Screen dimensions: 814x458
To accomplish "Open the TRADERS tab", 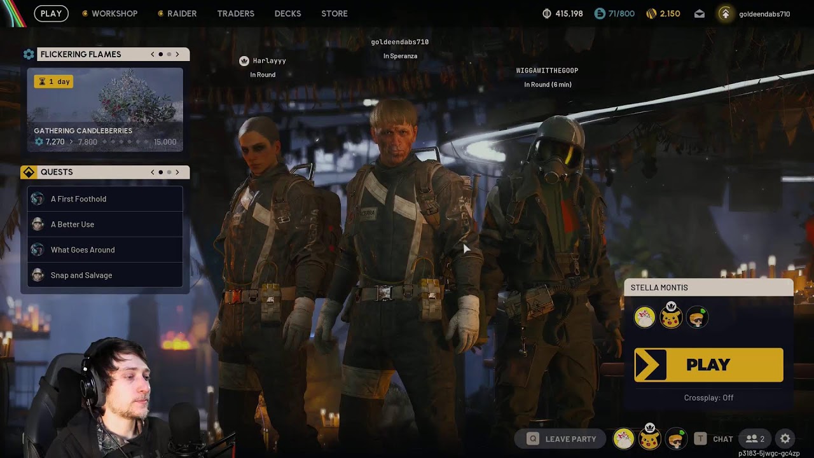I will tap(235, 13).
